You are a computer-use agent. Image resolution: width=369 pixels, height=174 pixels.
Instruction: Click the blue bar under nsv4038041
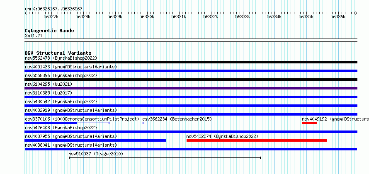pos(191,149)
